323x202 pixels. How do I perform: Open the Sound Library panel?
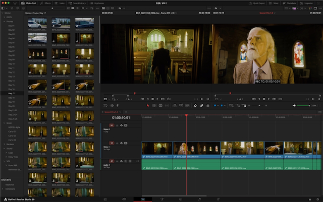[77, 3]
